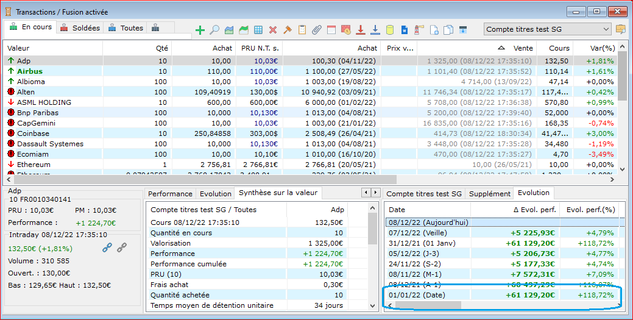Select the Dassault Systemes row
633x320 pixels.
pos(311,144)
